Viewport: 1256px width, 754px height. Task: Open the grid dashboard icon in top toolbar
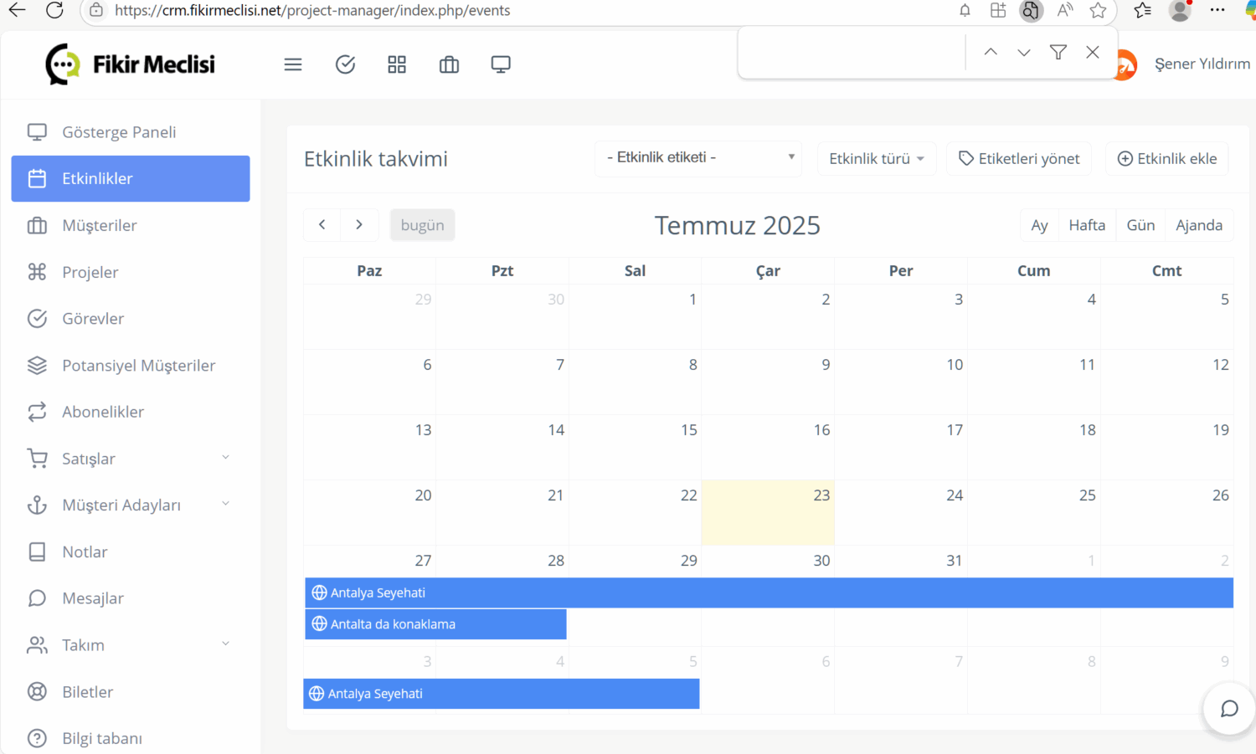pyautogui.click(x=397, y=64)
